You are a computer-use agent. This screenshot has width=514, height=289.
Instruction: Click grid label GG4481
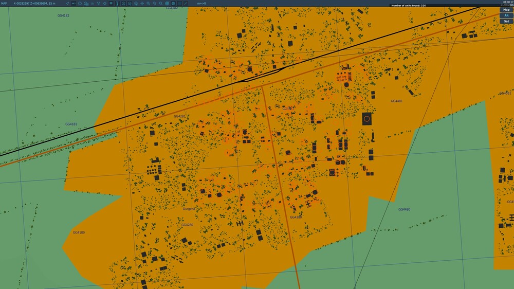coord(396,101)
